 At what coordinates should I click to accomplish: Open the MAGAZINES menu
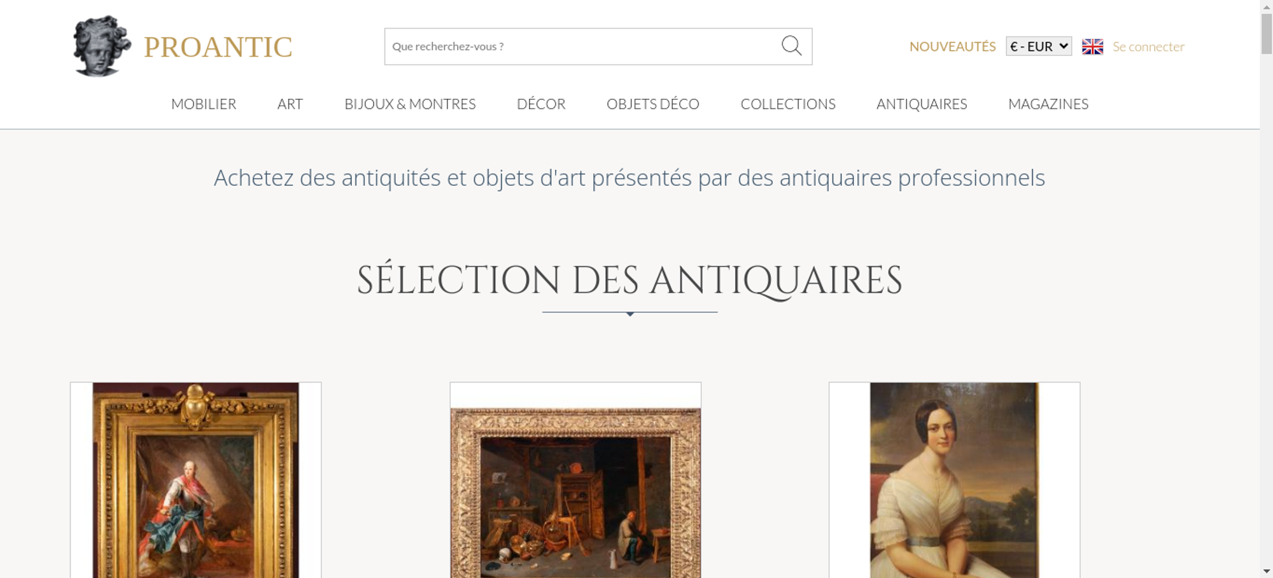1048,104
